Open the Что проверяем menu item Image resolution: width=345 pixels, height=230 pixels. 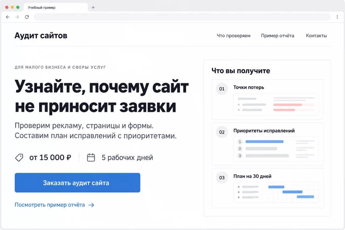(233, 36)
